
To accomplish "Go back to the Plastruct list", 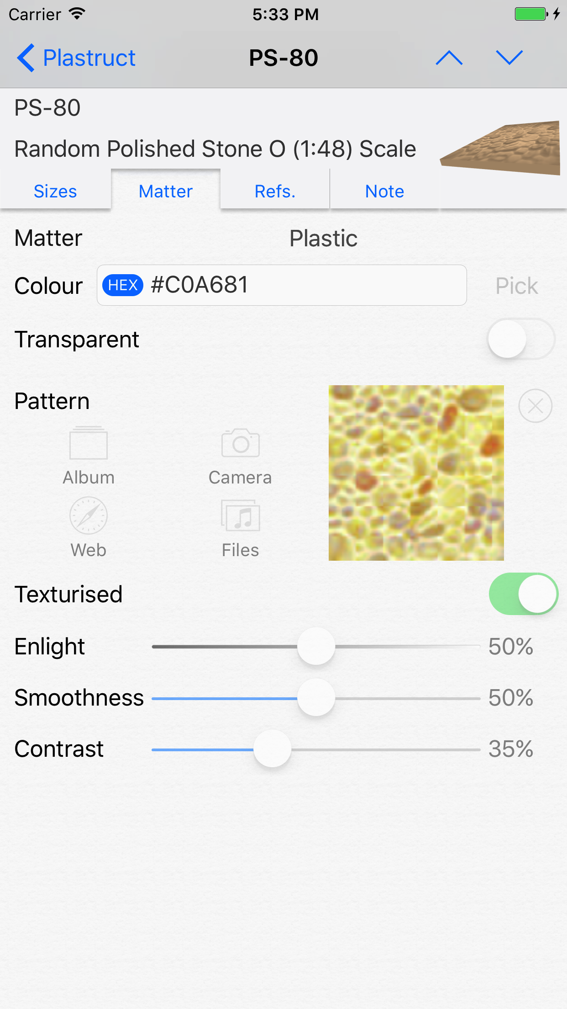I will pyautogui.click(x=76, y=58).
